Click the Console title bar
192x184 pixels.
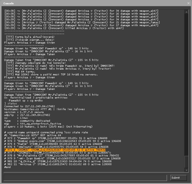point(91,3)
